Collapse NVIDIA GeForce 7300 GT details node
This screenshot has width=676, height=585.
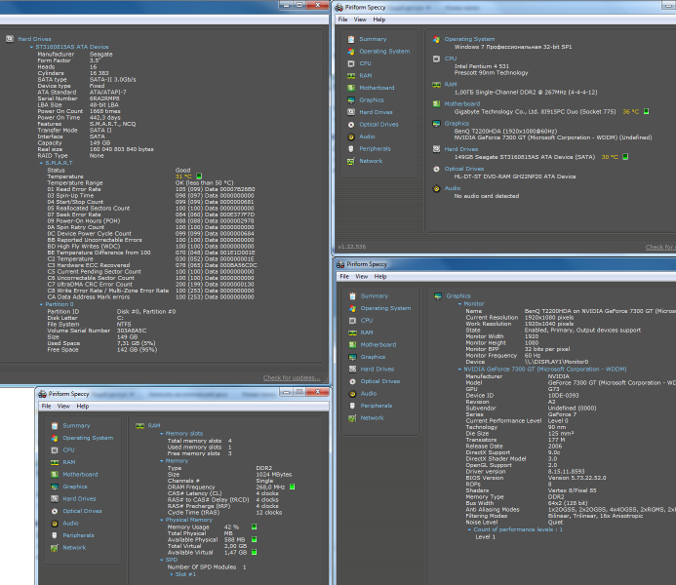tap(459, 370)
